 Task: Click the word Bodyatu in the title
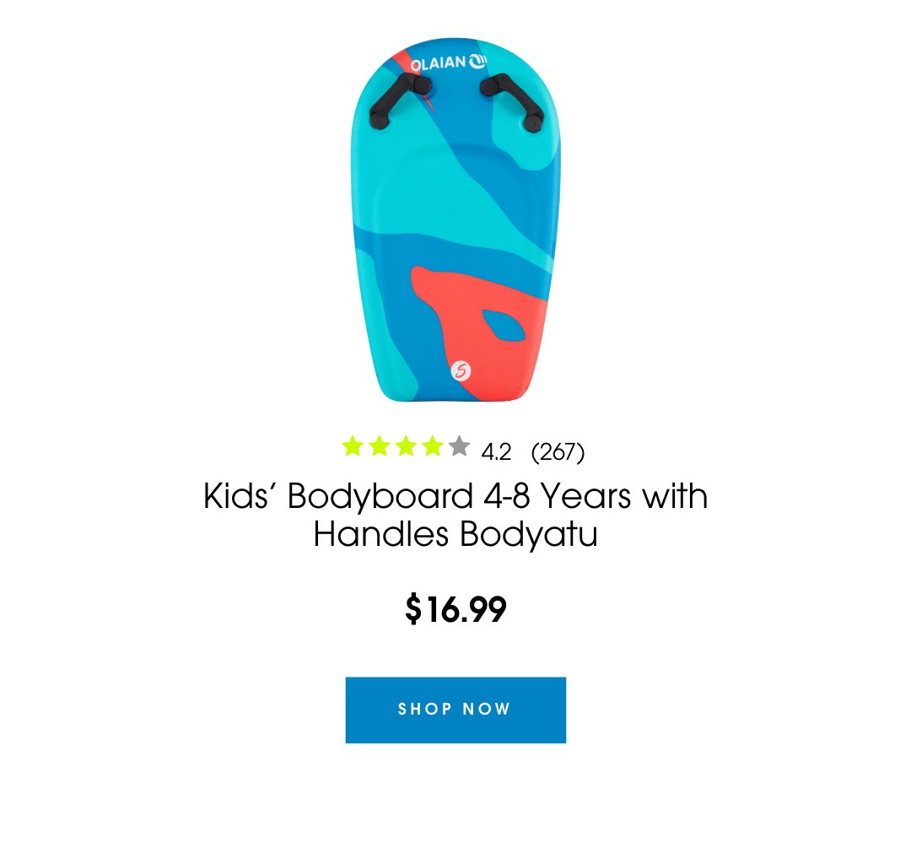tap(529, 535)
